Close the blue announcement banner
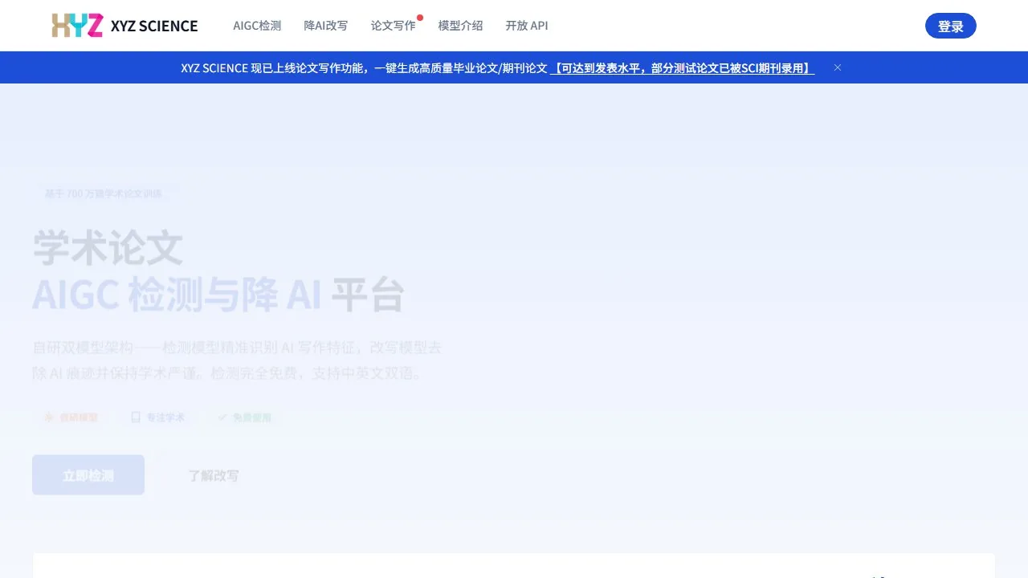This screenshot has width=1028, height=578. pyautogui.click(x=838, y=67)
